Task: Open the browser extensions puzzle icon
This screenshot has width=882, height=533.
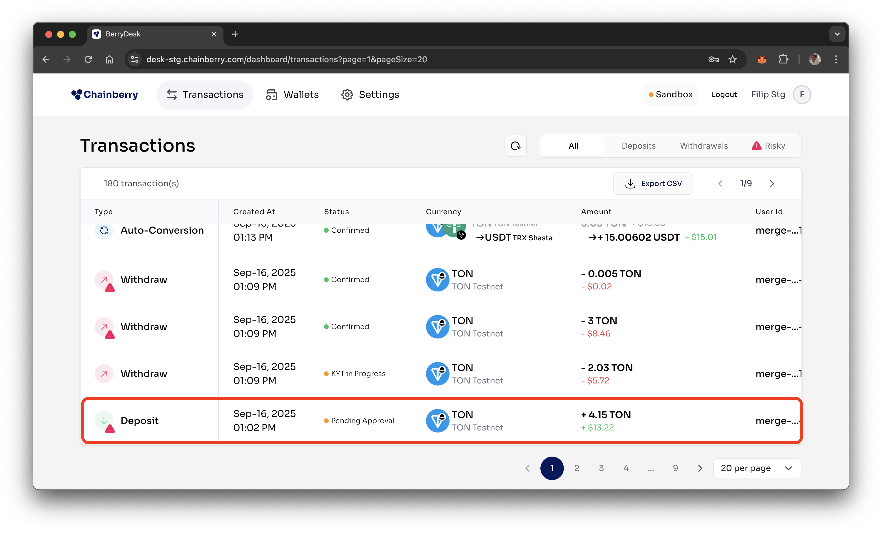Action: (783, 59)
